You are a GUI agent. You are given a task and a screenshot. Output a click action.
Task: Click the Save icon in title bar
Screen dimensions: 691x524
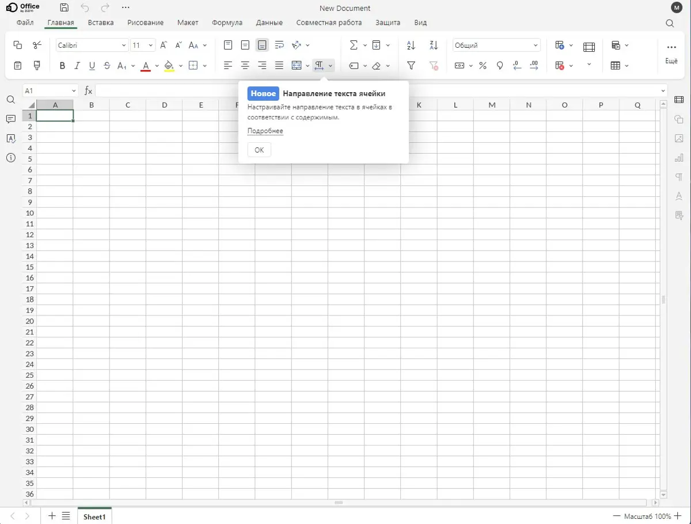point(64,8)
